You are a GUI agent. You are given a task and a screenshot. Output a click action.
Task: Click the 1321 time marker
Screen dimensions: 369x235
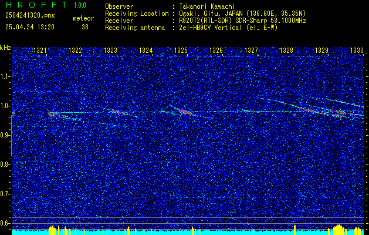(x=40, y=51)
